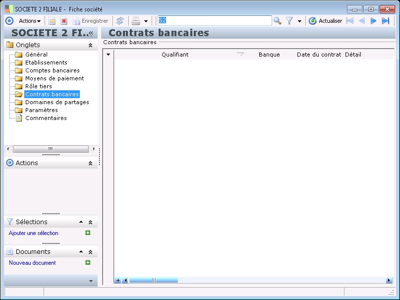This screenshot has width=400, height=300.
Task: Click the magnifying glass search icon
Action: coord(278,21)
